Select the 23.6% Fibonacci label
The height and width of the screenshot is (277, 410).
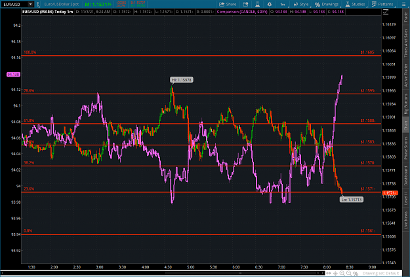(x=29, y=189)
